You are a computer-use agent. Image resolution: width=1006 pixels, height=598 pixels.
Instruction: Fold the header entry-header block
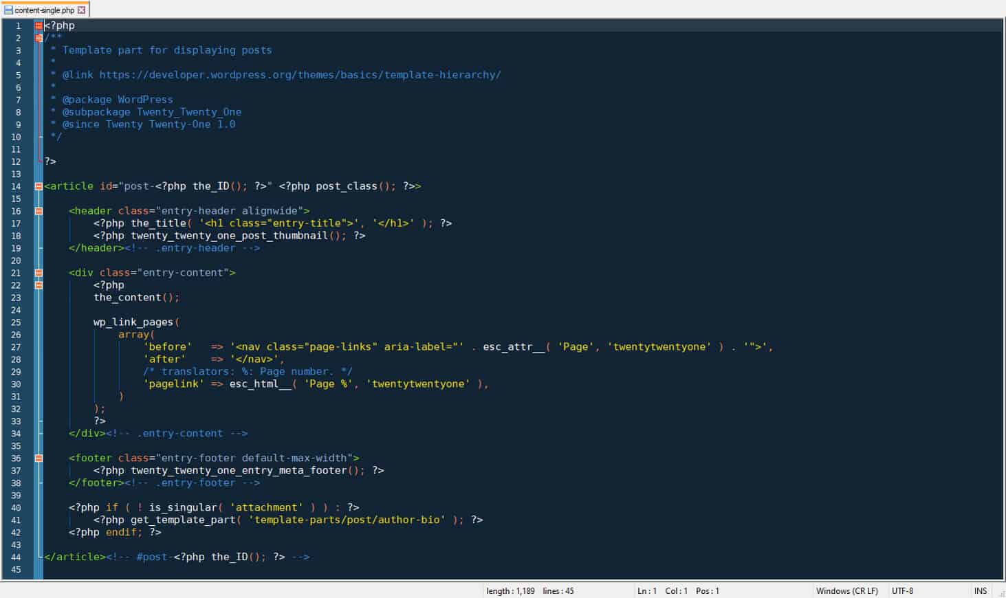39,211
